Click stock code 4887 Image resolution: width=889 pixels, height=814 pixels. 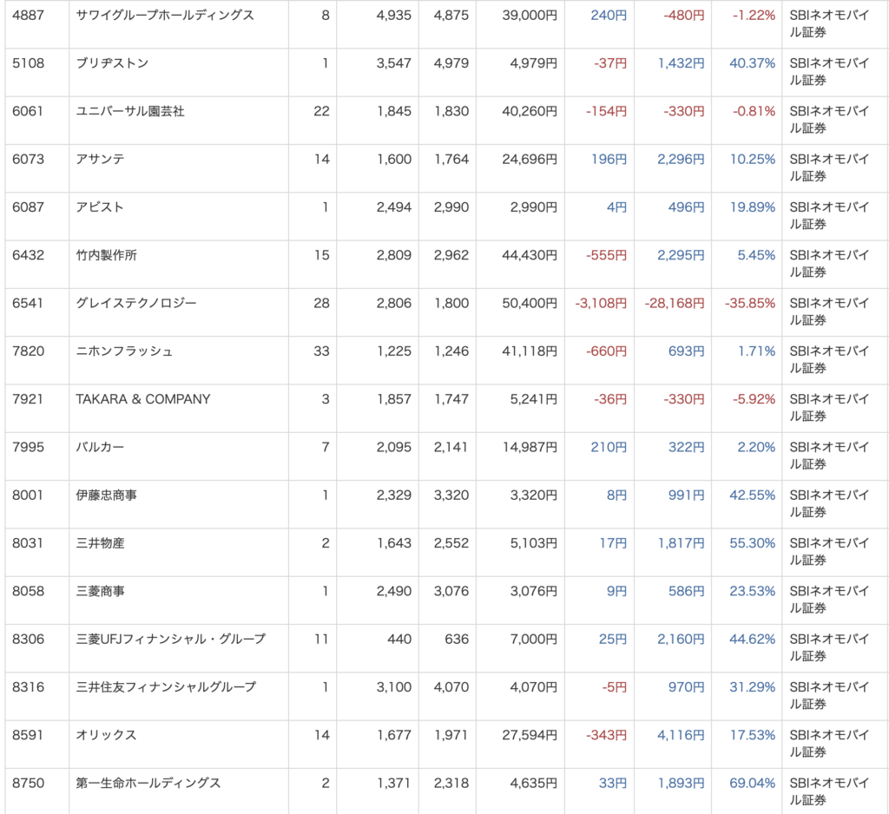(28, 16)
